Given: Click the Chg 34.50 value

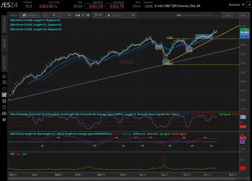Looking at the screenshot, I should 78,6.
